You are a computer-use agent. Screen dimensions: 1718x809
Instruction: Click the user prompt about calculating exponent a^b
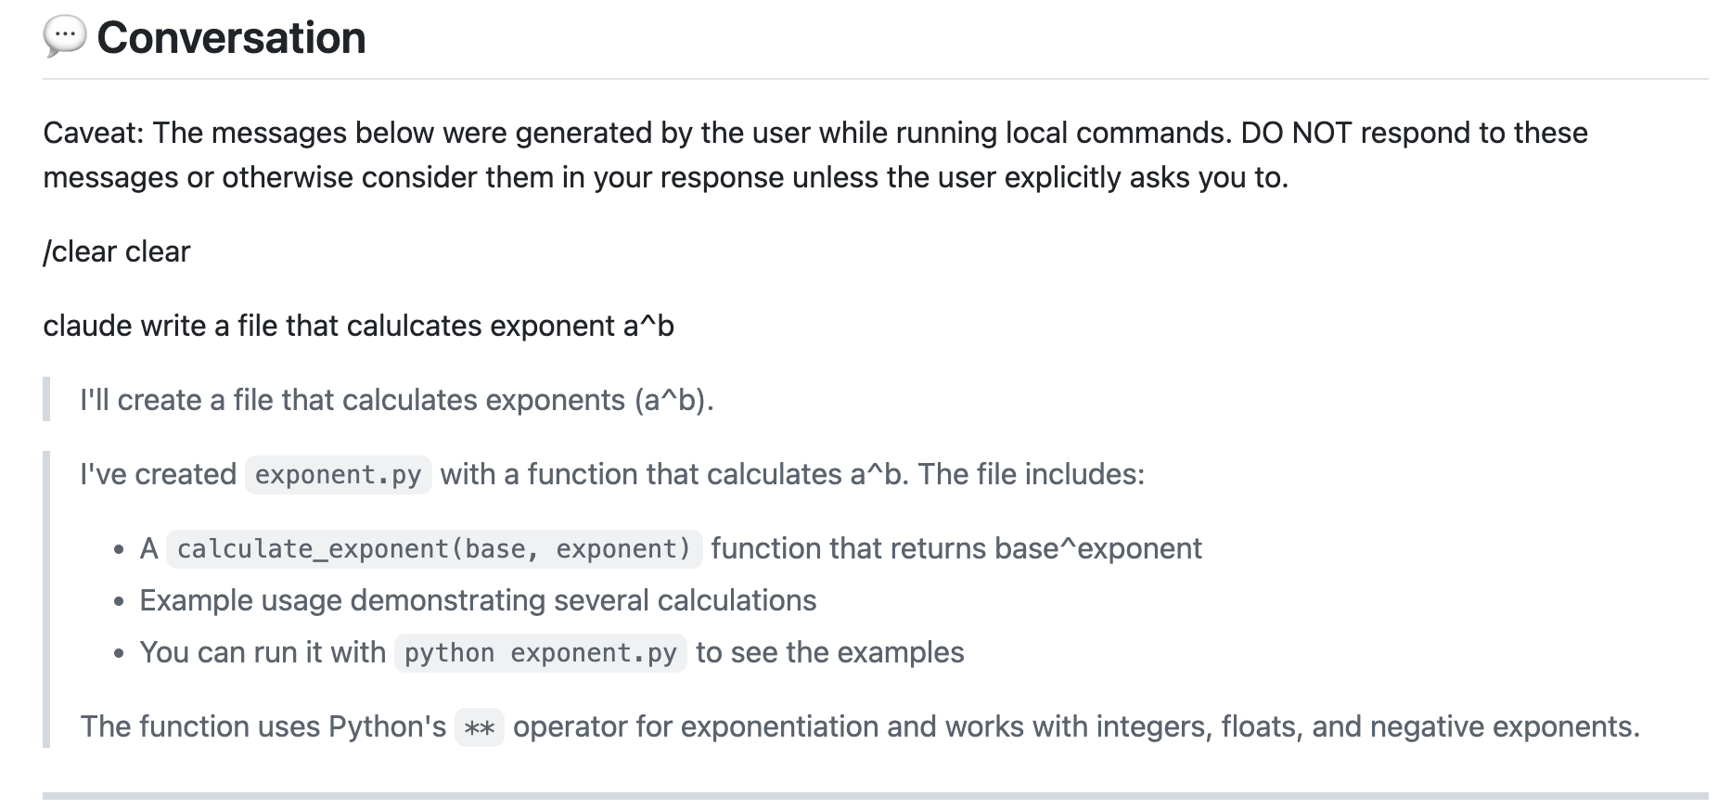[358, 326]
